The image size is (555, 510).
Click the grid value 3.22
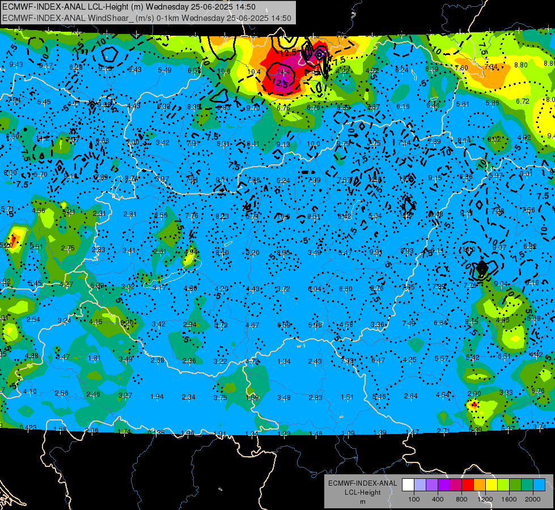pyautogui.click(x=221, y=361)
